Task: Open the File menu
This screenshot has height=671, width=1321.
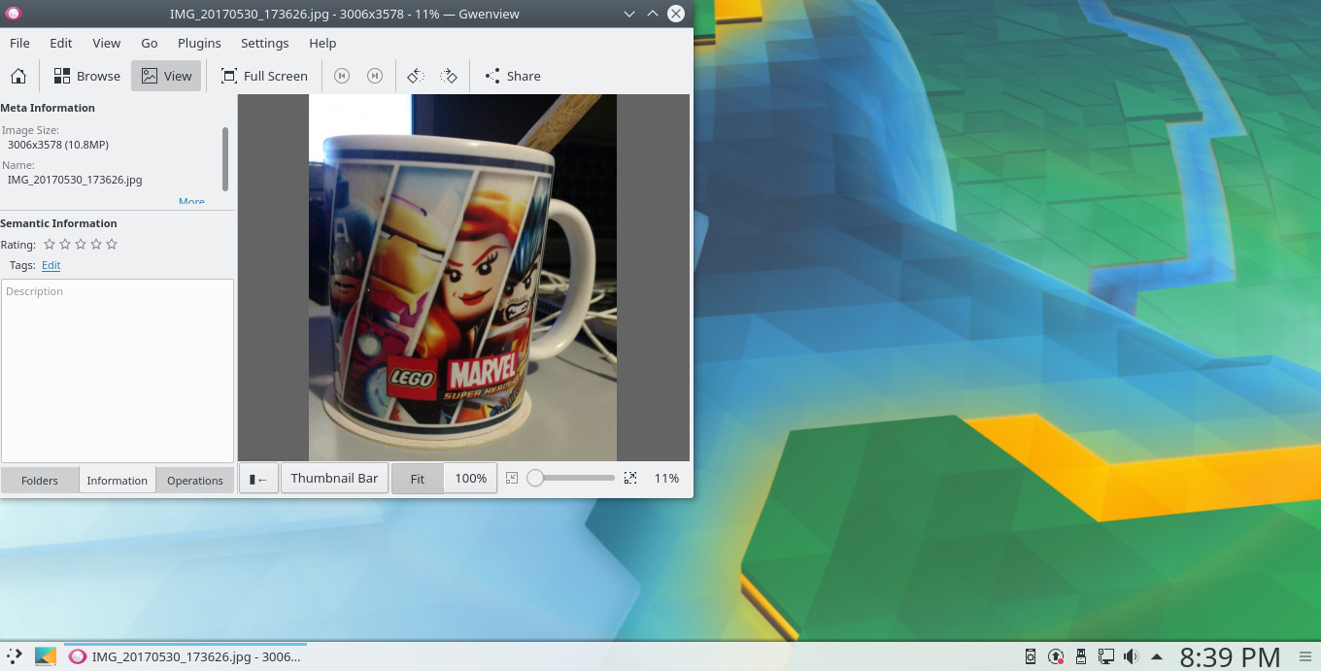Action: pyautogui.click(x=19, y=43)
